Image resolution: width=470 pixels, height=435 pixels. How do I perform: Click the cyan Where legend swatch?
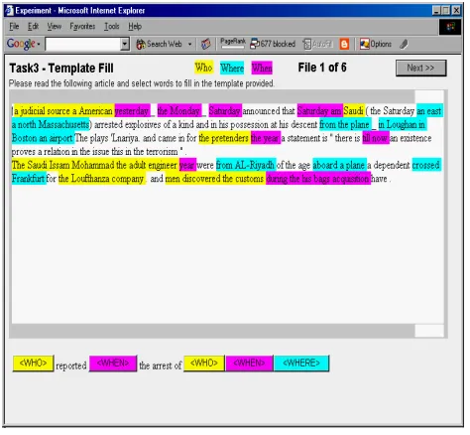pyautogui.click(x=232, y=68)
